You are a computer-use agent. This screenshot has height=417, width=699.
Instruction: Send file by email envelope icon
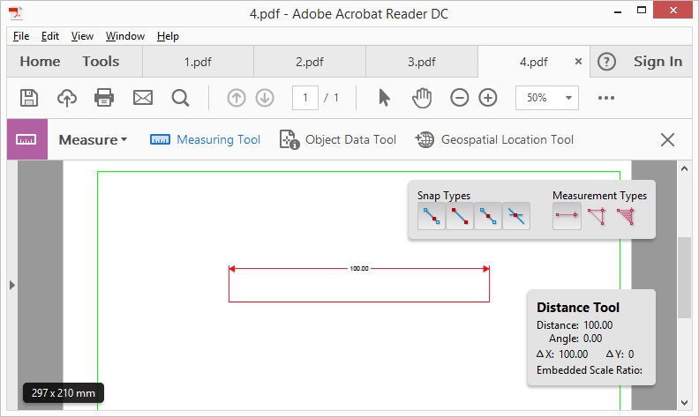[x=143, y=98]
